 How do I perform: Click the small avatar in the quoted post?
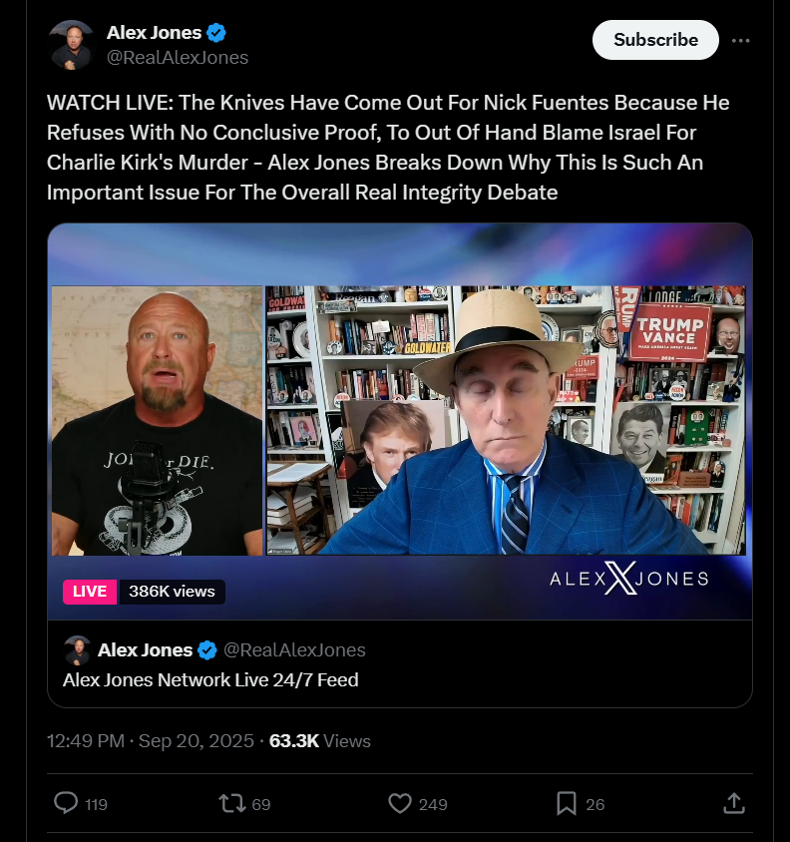pyautogui.click(x=78, y=650)
